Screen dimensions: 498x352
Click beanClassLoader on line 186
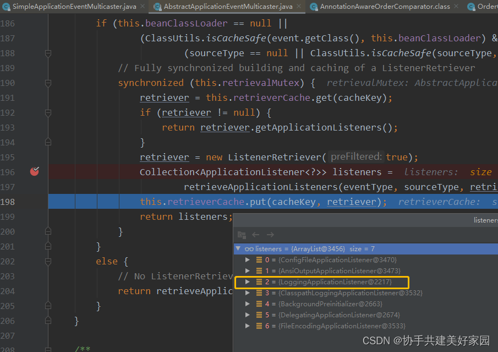click(187, 23)
